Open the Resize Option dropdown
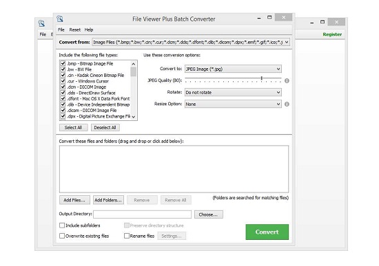The height and width of the screenshot is (266, 379). (x=233, y=104)
